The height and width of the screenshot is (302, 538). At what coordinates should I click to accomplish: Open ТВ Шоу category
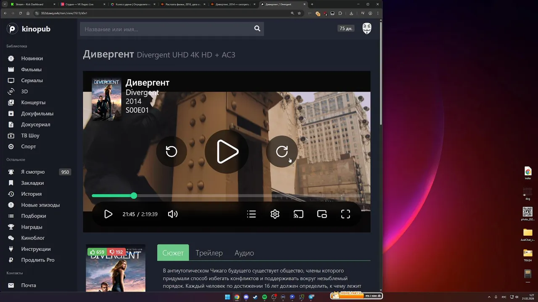pyautogui.click(x=30, y=135)
